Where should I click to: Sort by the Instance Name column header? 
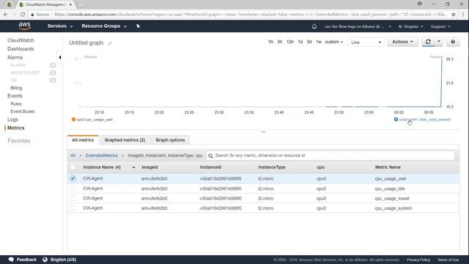coord(102,167)
